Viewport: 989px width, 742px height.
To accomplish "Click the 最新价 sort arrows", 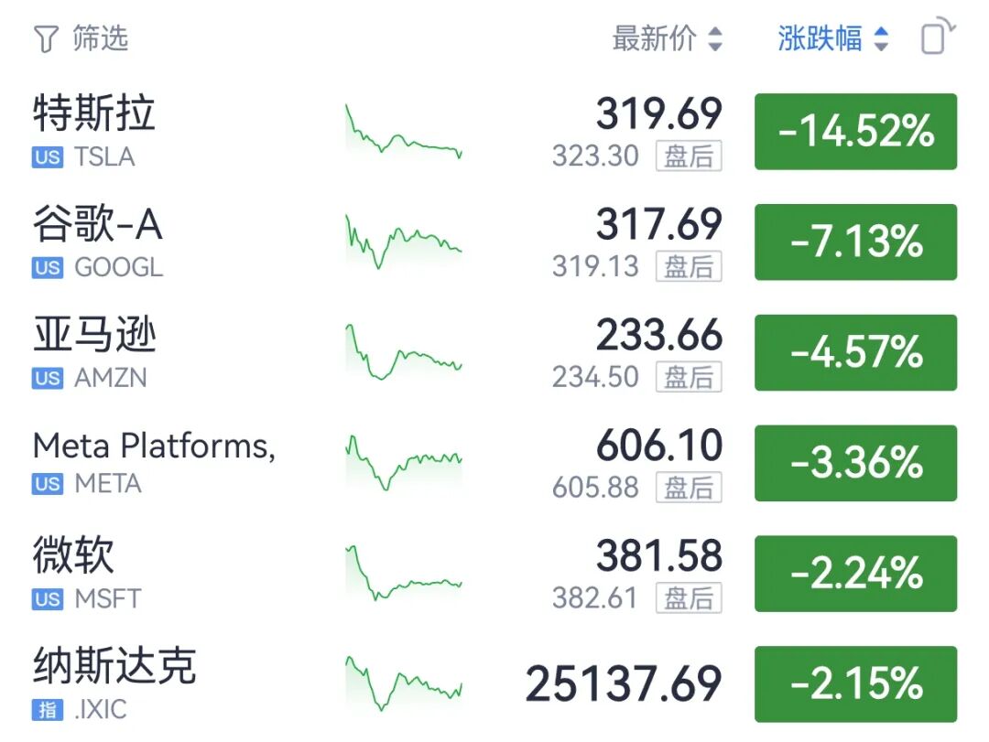I will (715, 39).
